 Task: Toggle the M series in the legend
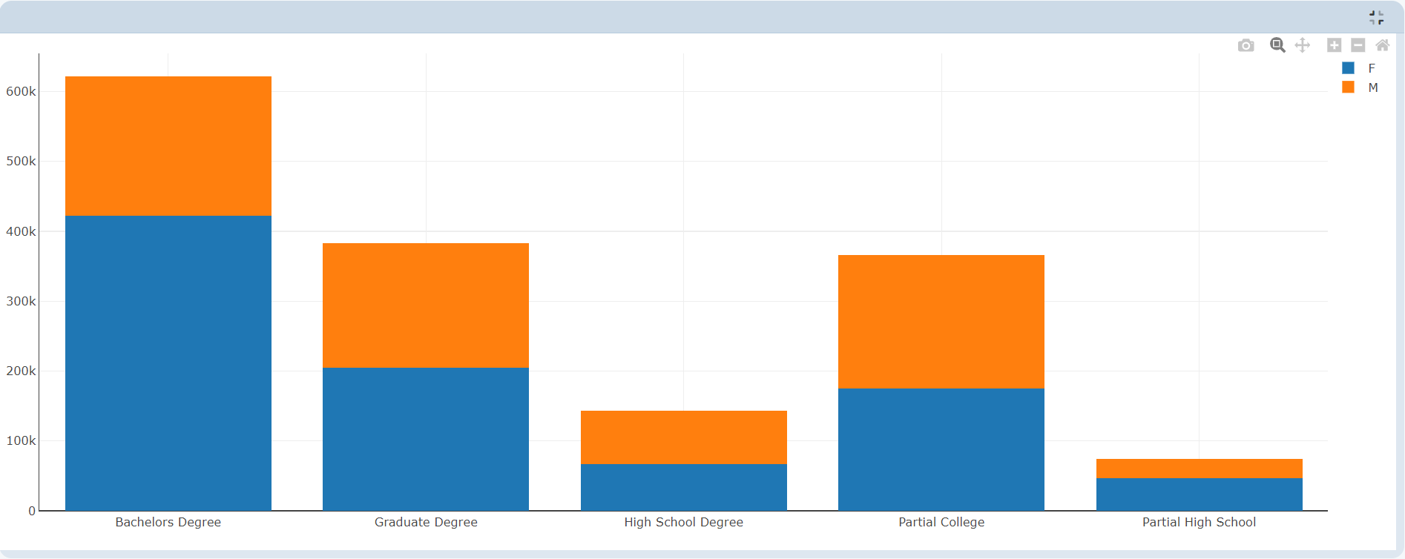[x=1372, y=87]
